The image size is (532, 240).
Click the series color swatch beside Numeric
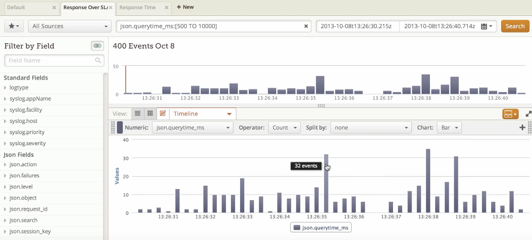[120, 128]
